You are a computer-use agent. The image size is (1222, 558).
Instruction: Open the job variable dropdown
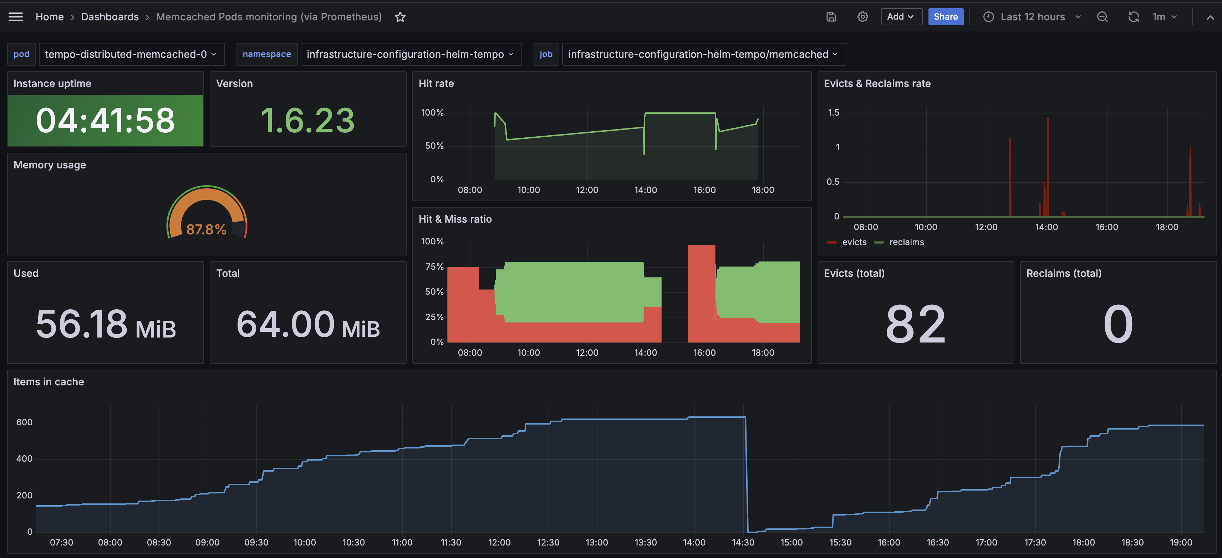pos(703,54)
